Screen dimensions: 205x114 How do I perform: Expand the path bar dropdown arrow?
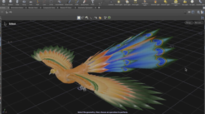185,12
